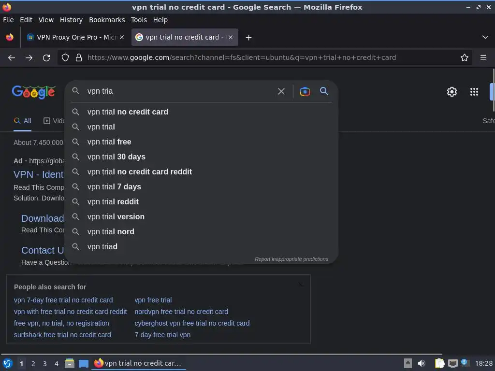Choose suggestion 'vpn trial 7 days'
Viewport: 495px width, 371px height.
[x=201, y=187]
